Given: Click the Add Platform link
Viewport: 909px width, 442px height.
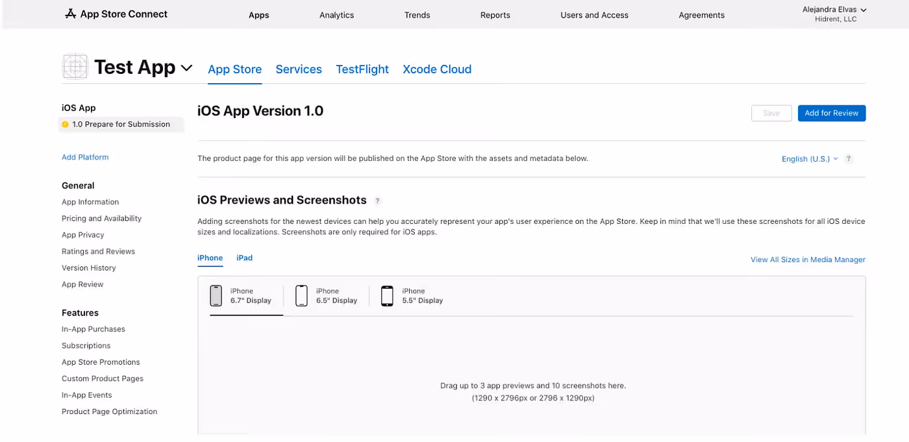Looking at the screenshot, I should (85, 157).
